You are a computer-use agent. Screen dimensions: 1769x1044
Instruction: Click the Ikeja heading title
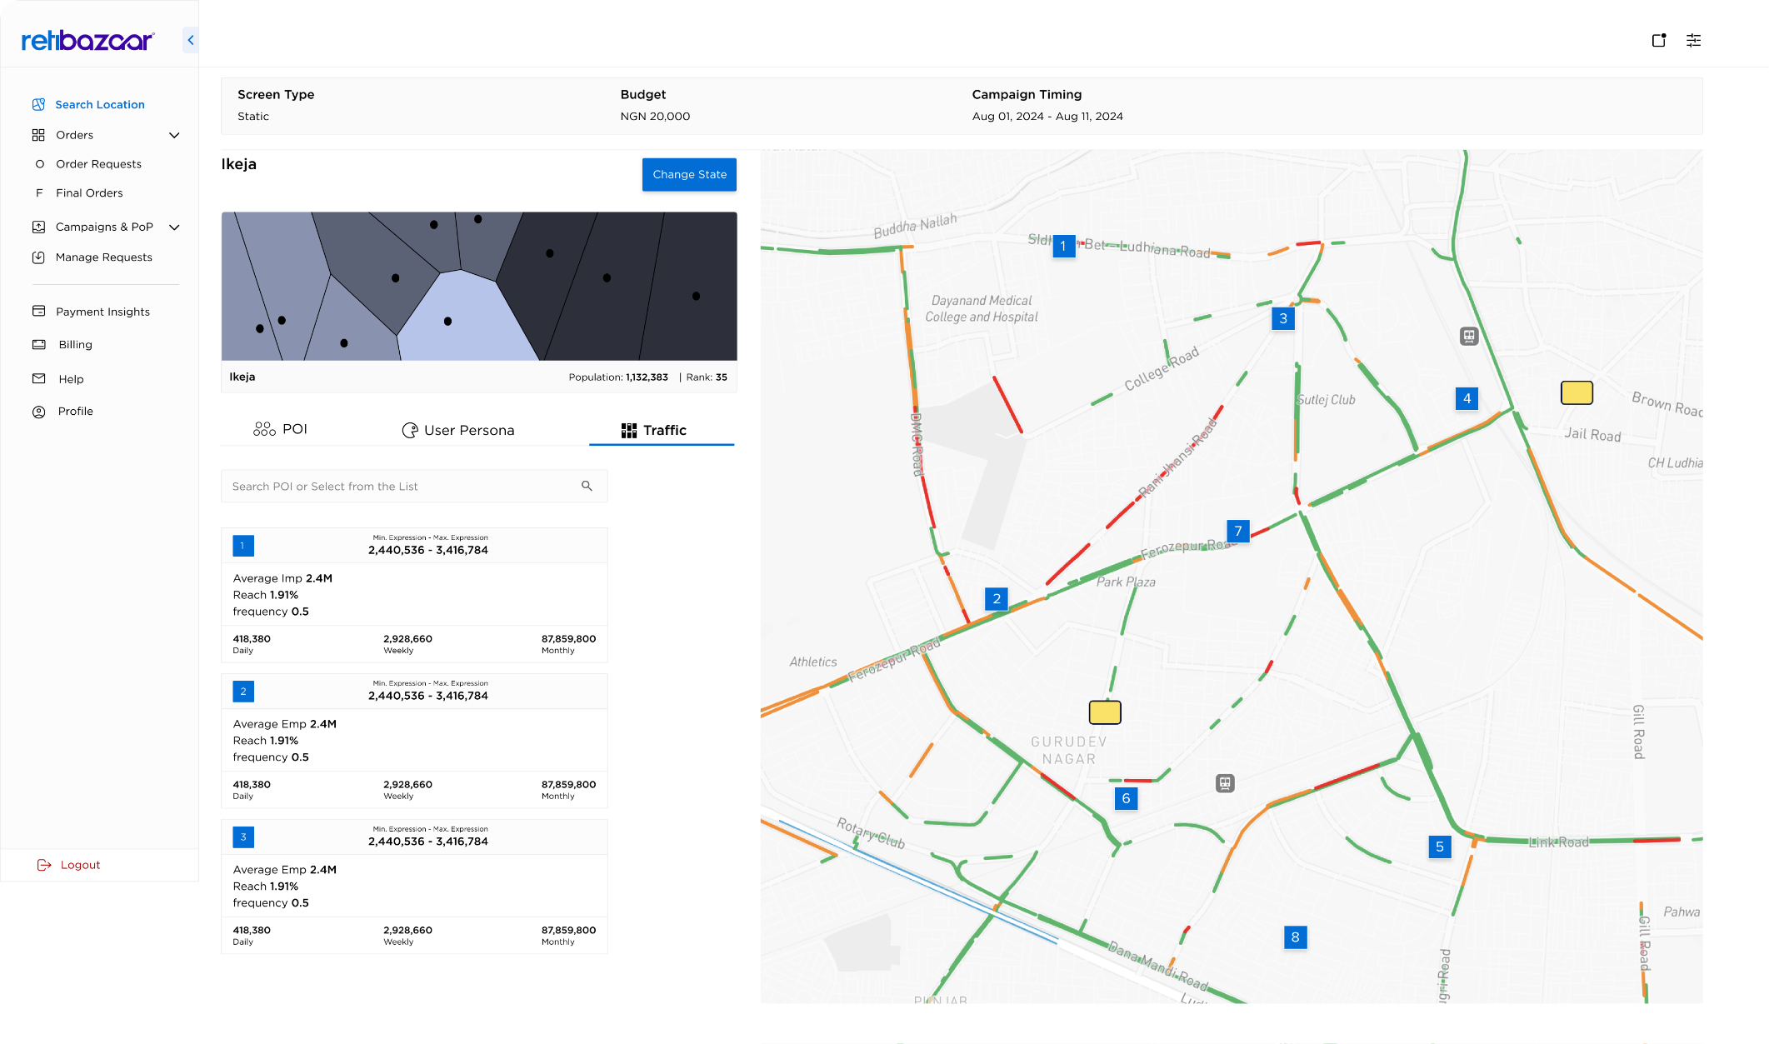coord(239,164)
